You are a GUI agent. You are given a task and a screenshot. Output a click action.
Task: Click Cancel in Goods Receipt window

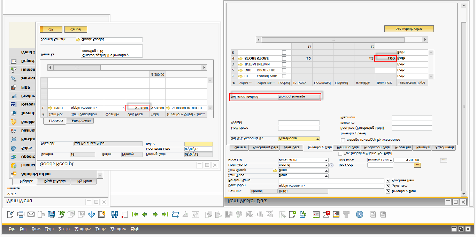click(x=76, y=30)
